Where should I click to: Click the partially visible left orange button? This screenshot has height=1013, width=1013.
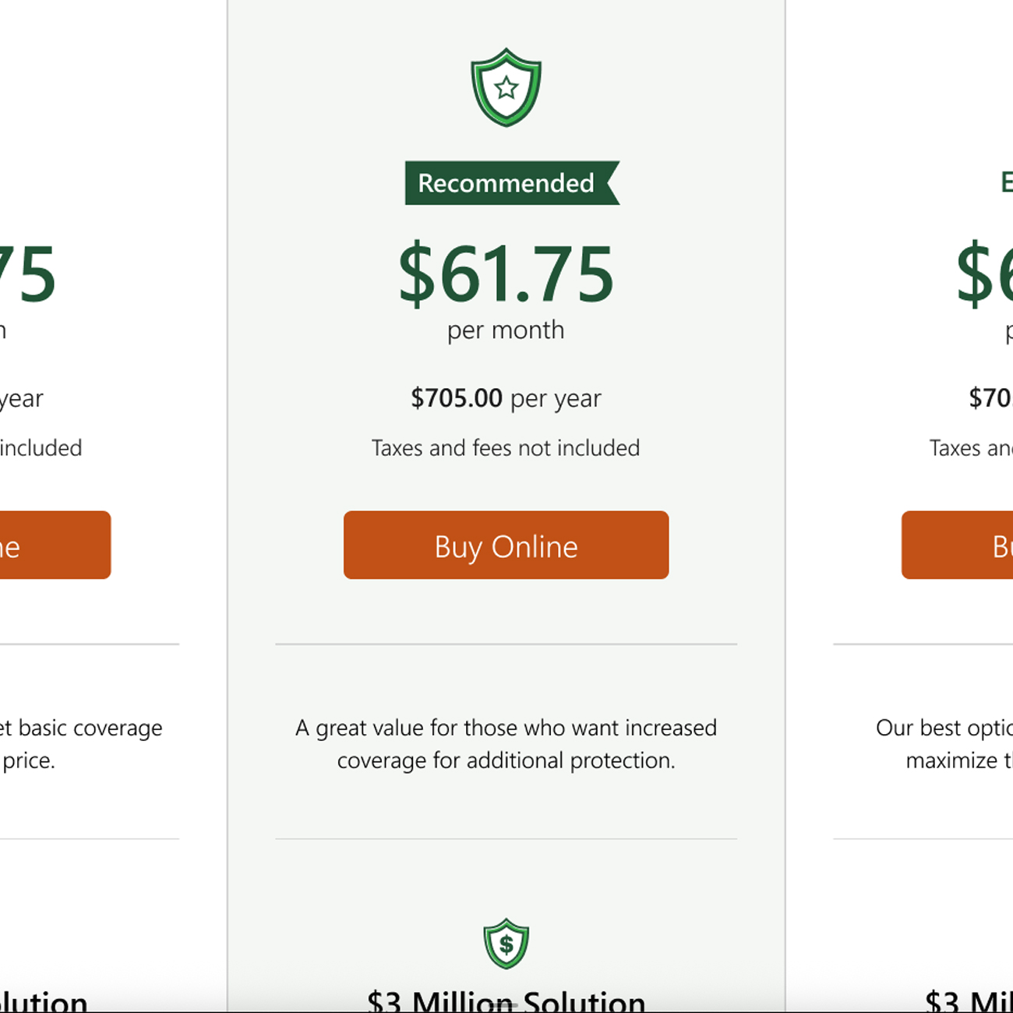click(53, 545)
